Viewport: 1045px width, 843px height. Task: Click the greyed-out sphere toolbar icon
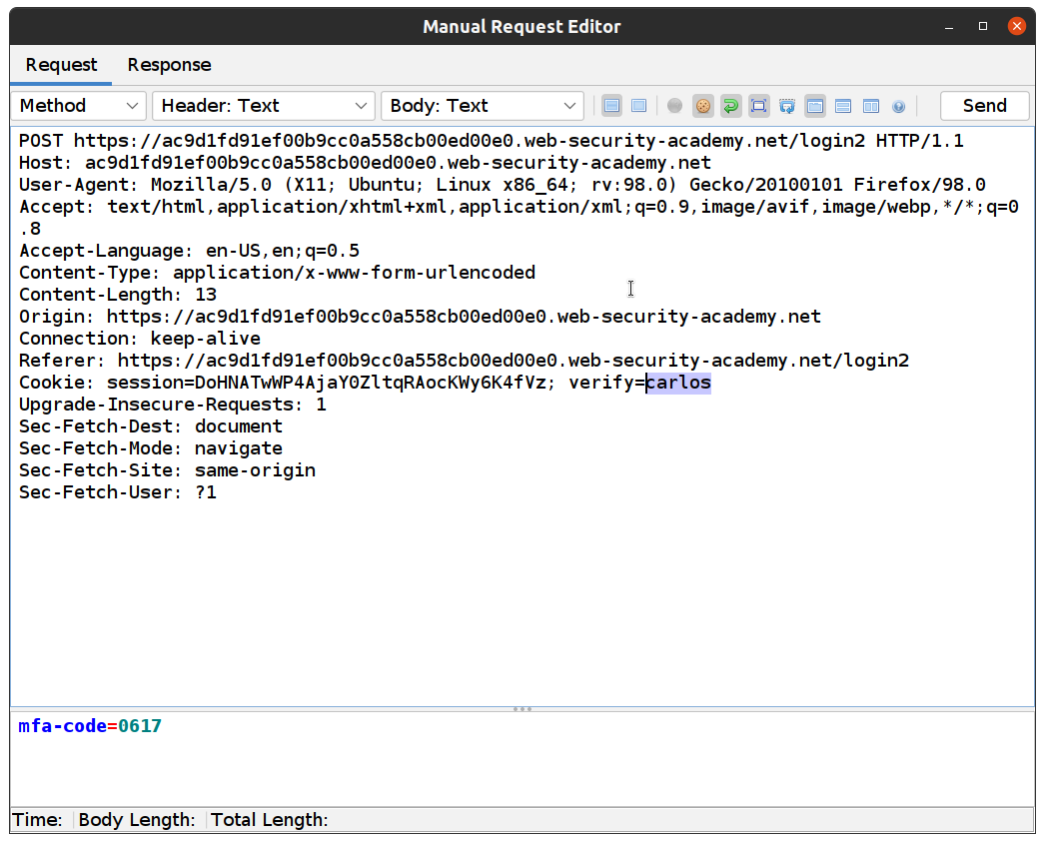click(x=675, y=106)
